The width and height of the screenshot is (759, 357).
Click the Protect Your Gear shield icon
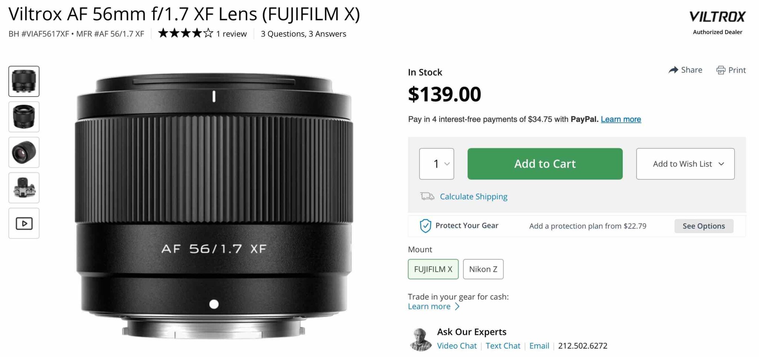425,225
